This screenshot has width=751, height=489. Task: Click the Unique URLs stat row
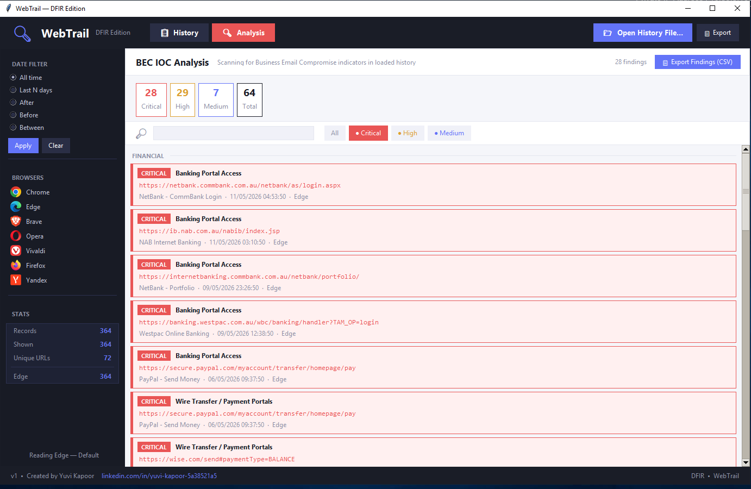click(x=62, y=358)
